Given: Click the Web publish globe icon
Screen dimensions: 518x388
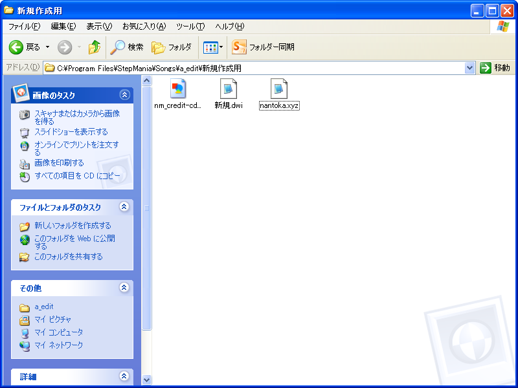Looking at the screenshot, I should (x=25, y=240).
